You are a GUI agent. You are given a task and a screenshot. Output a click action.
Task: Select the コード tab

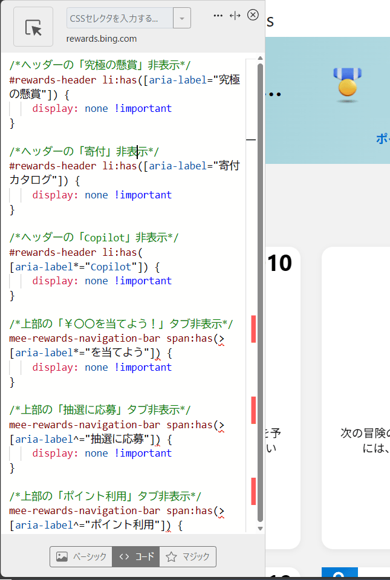136,557
